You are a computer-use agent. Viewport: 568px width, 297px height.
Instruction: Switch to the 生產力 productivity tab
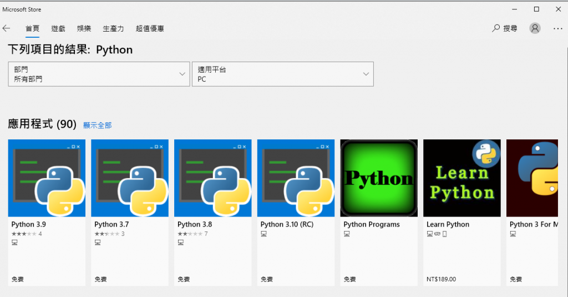coord(113,28)
